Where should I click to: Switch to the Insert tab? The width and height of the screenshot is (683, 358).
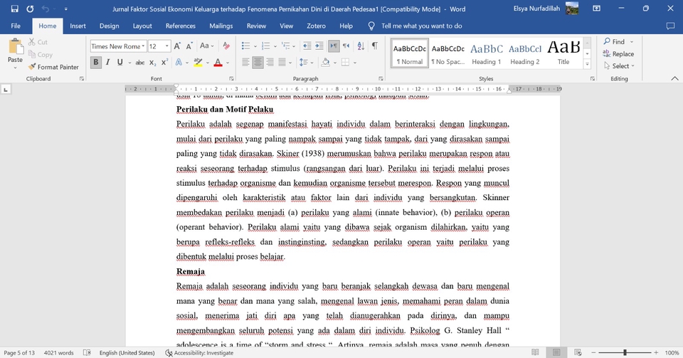tap(78, 26)
